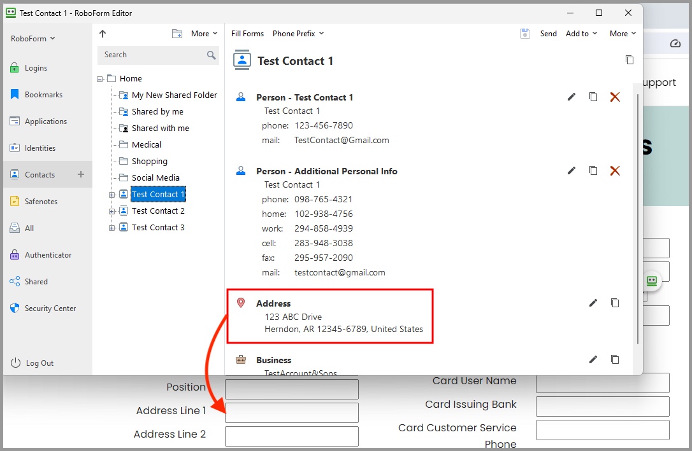Click Fill Forms
692x451 pixels.
click(247, 34)
